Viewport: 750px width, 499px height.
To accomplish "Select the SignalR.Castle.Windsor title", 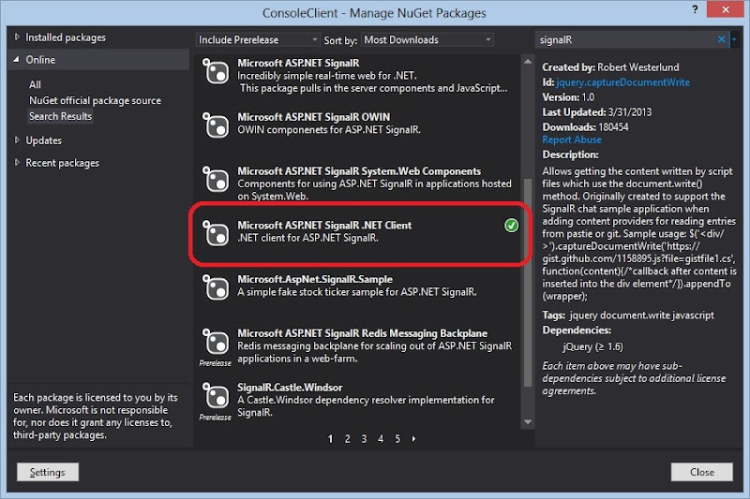I will (x=290, y=387).
